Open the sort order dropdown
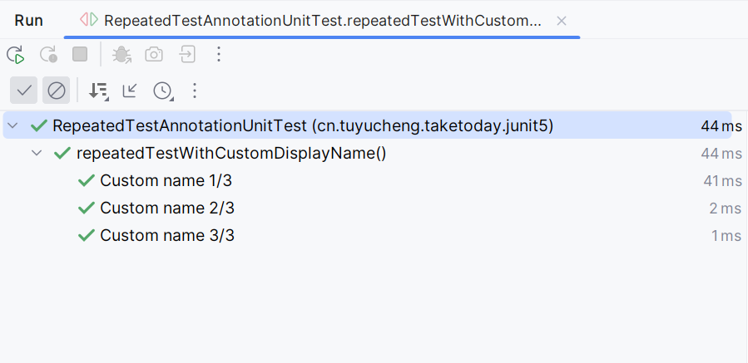The height and width of the screenshot is (363, 748). (x=99, y=91)
